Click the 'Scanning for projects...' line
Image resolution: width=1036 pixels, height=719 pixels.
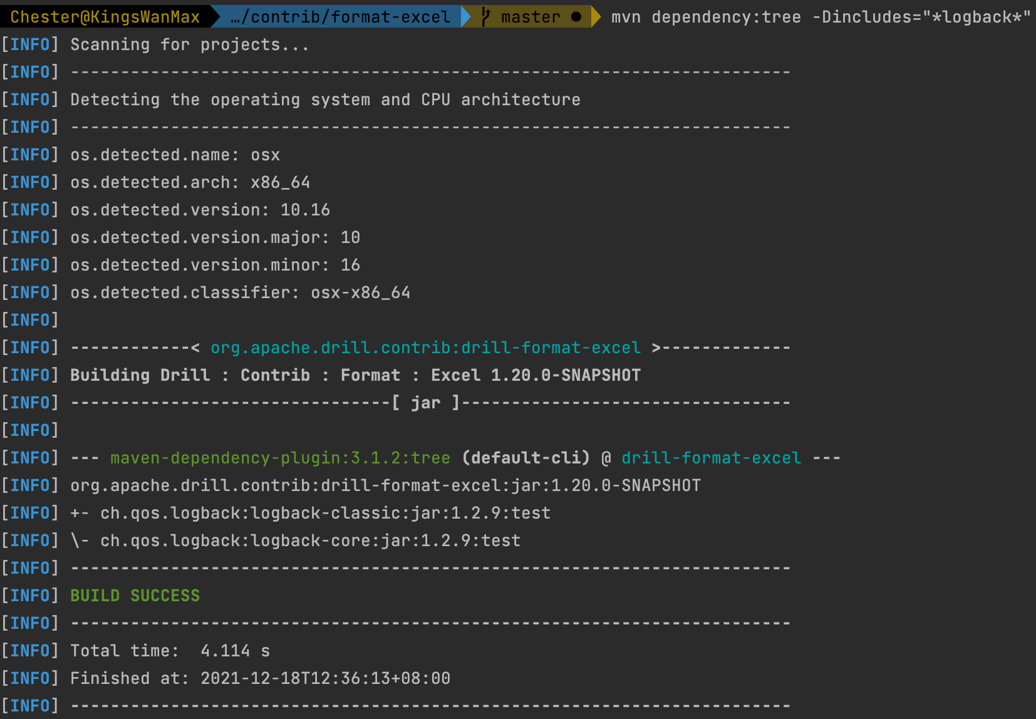coord(190,44)
